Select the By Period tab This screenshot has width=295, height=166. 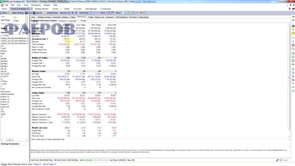pyautogui.click(x=133, y=17)
